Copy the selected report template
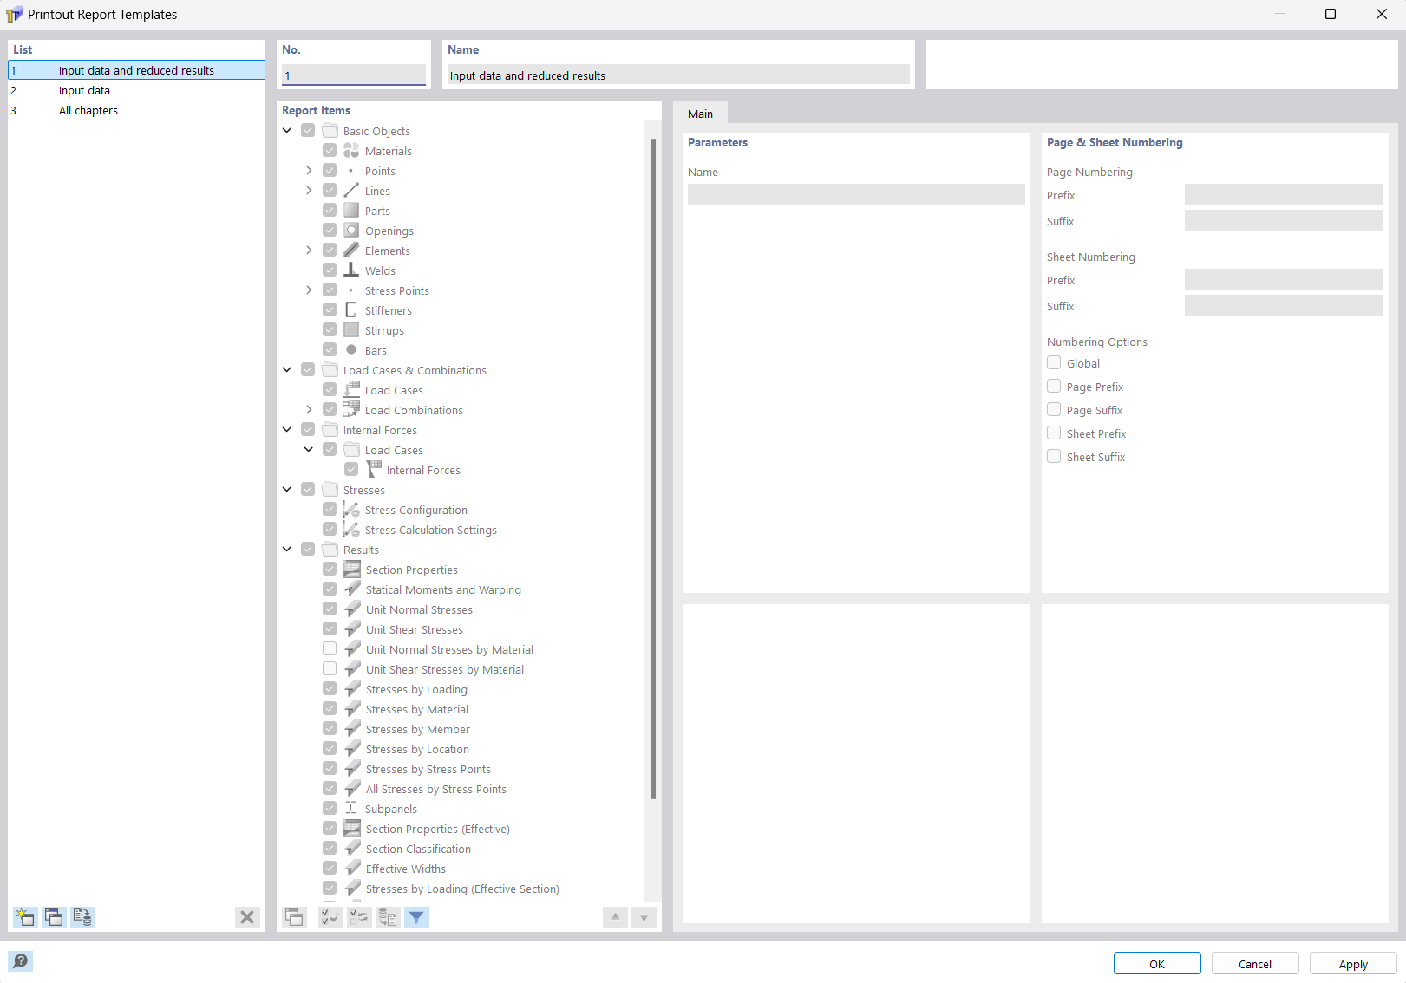Viewport: 1406px width, 983px height. click(53, 916)
